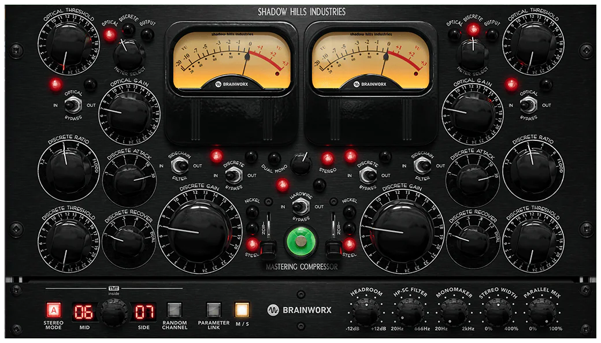Image resolution: width=601 pixels, height=343 pixels.
Task: Click the right Optical Gain knob
Action: [473, 114]
